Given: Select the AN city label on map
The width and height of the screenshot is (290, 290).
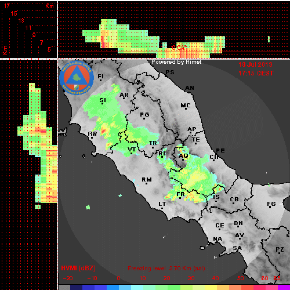Looking at the screenshot, I should pyautogui.click(x=190, y=88).
